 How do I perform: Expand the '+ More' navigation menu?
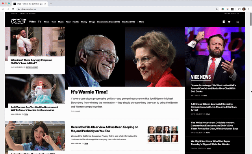tap(141, 22)
